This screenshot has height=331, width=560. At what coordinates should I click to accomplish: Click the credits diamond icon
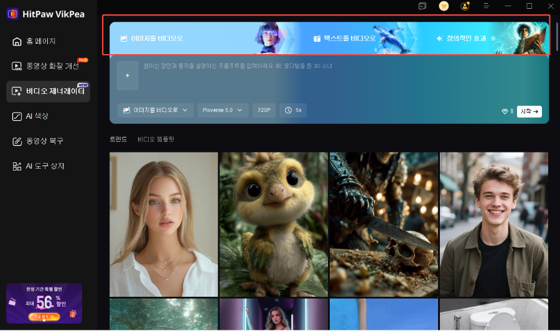(x=505, y=111)
